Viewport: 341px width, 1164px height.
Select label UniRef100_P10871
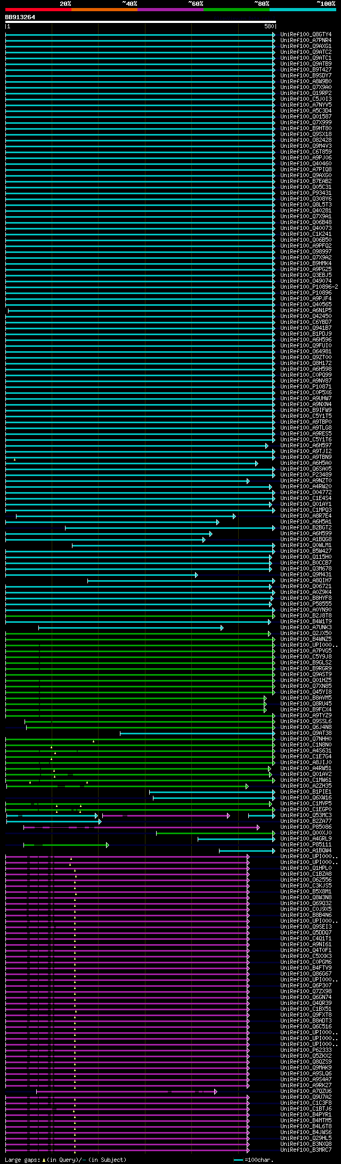(306, 387)
